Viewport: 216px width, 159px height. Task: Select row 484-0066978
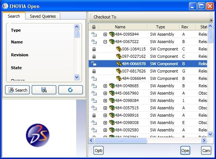point(148,64)
